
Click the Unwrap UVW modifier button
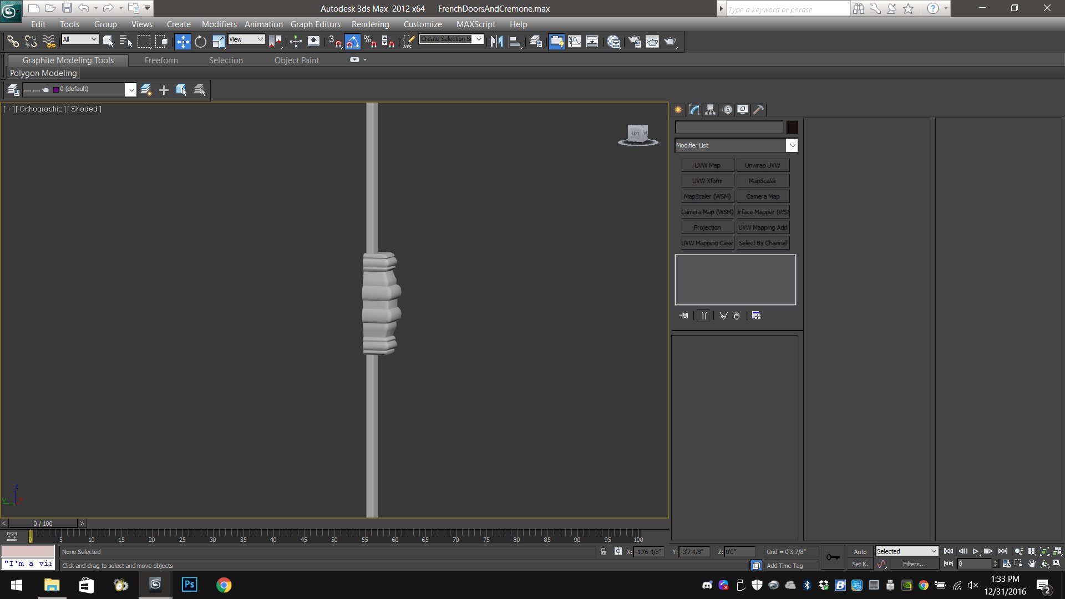coord(762,165)
